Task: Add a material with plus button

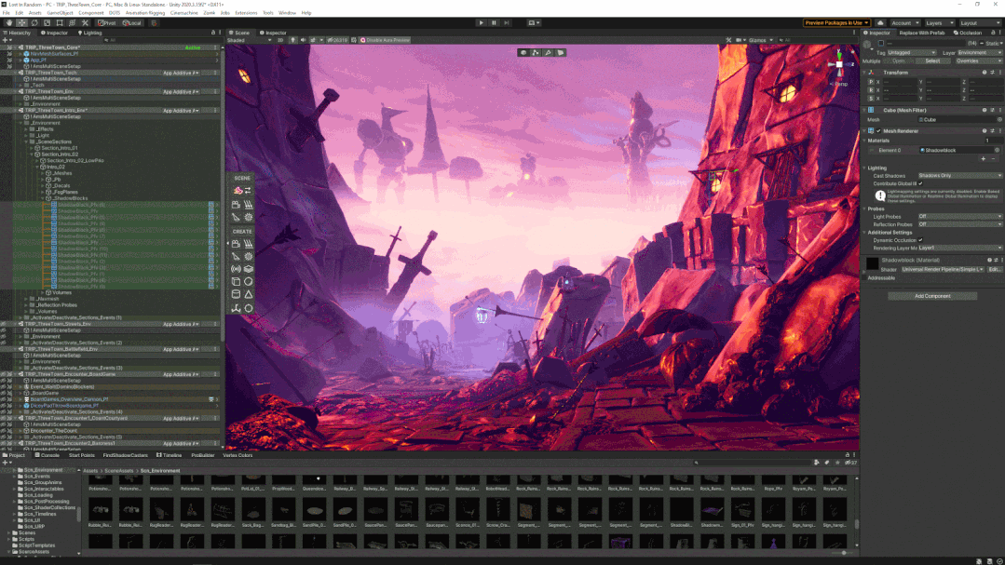Action: coord(984,159)
